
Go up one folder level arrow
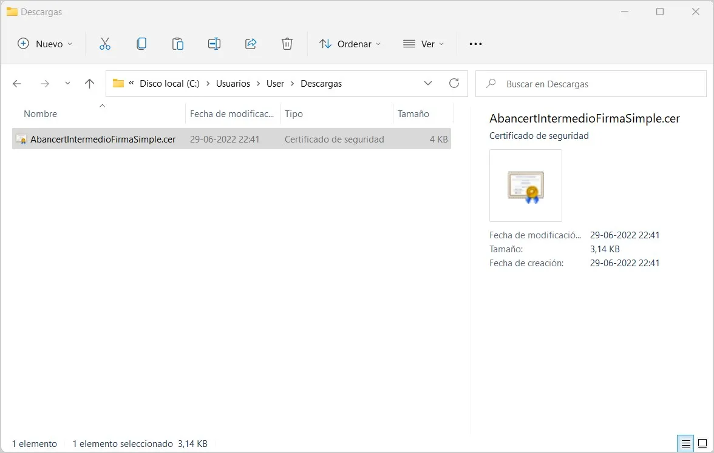tap(89, 84)
